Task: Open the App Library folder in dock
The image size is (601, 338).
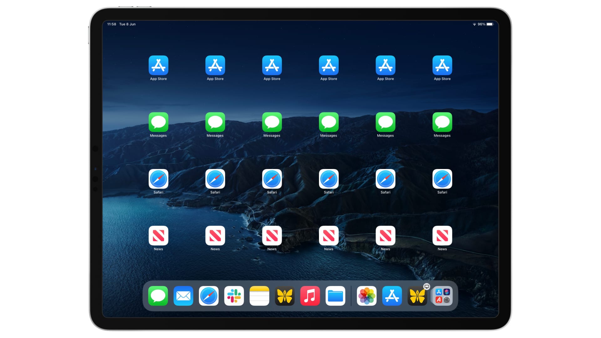Action: click(443, 296)
